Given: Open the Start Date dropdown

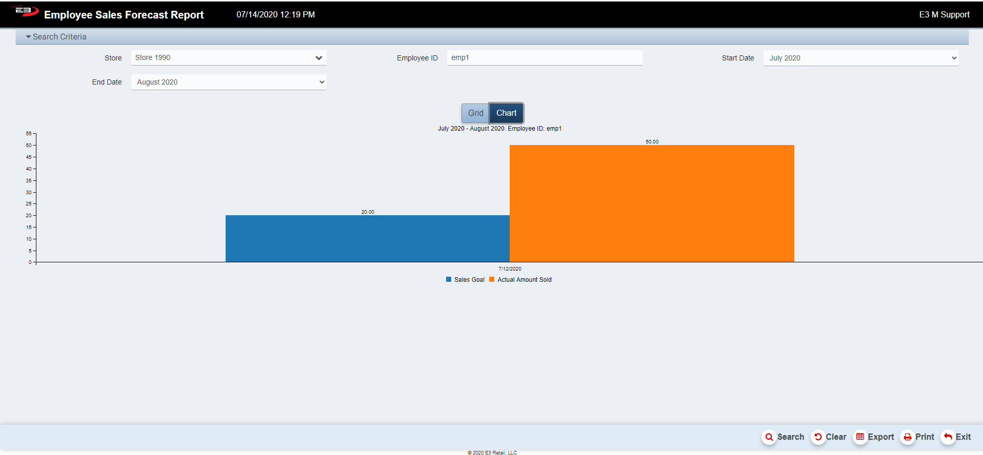Looking at the screenshot, I should click(860, 58).
